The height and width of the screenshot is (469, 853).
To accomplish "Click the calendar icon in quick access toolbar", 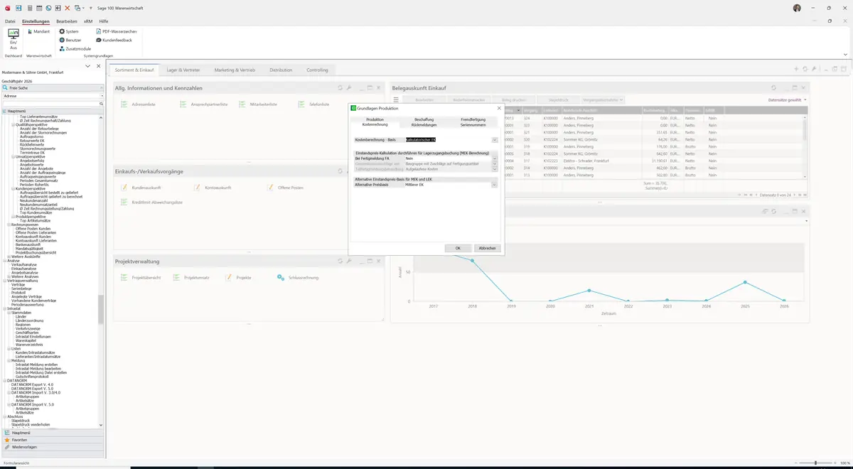I will [x=39, y=7].
